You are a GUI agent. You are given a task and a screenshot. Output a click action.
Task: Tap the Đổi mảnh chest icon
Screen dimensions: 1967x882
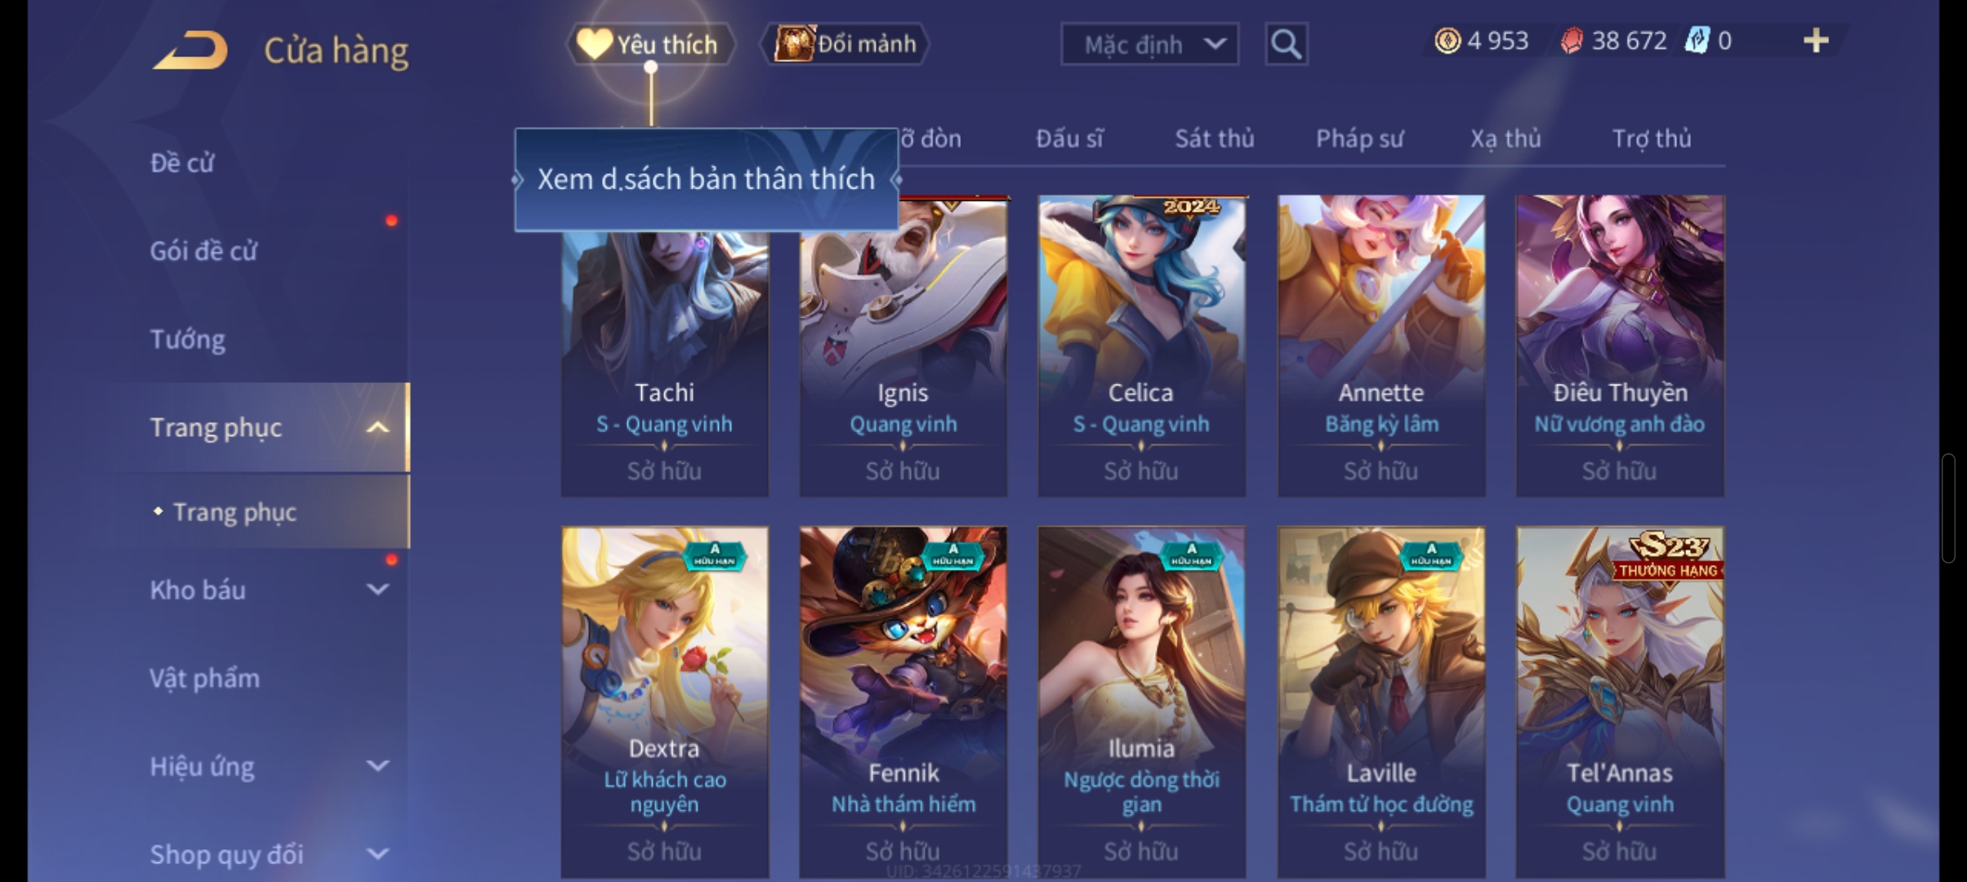pyautogui.click(x=794, y=43)
